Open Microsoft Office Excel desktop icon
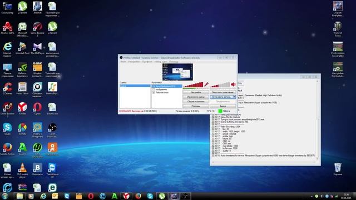The width and height of the screenshot is (356, 200). (22, 29)
